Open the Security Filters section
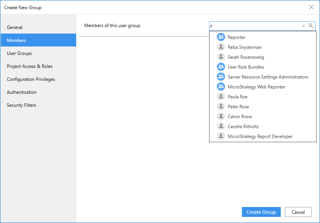Image resolution: width=320 pixels, height=223 pixels. pos(21,105)
